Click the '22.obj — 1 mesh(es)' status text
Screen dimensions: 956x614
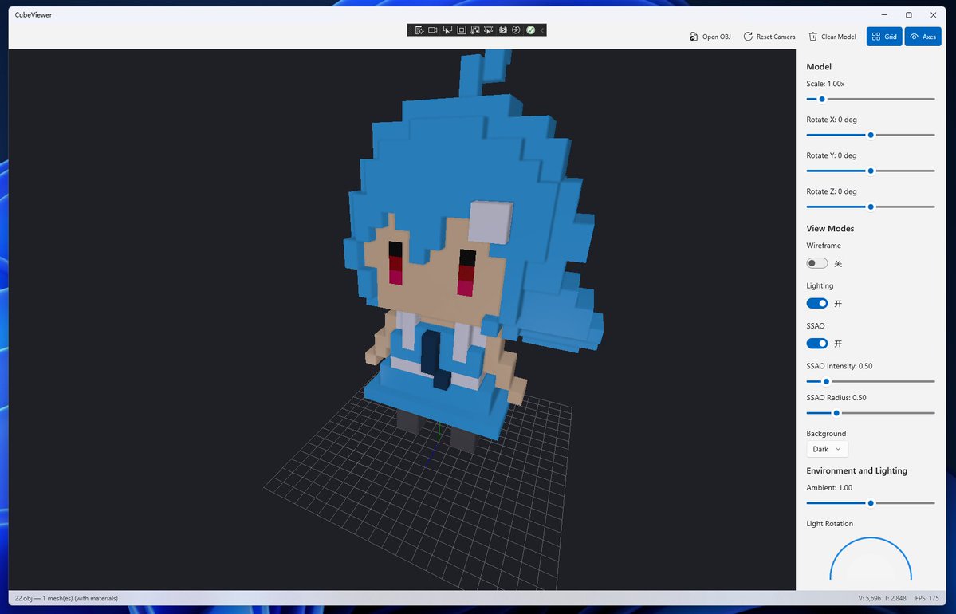(x=66, y=599)
